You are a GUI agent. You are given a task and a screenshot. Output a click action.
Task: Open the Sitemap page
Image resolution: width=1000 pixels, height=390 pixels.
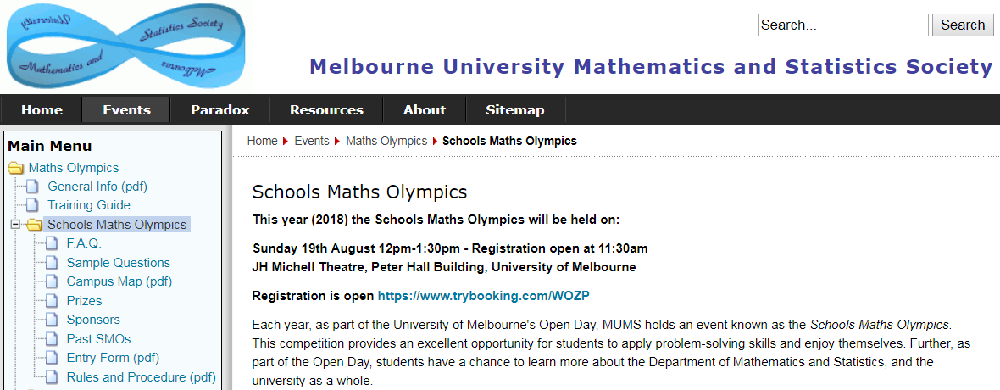click(x=514, y=109)
